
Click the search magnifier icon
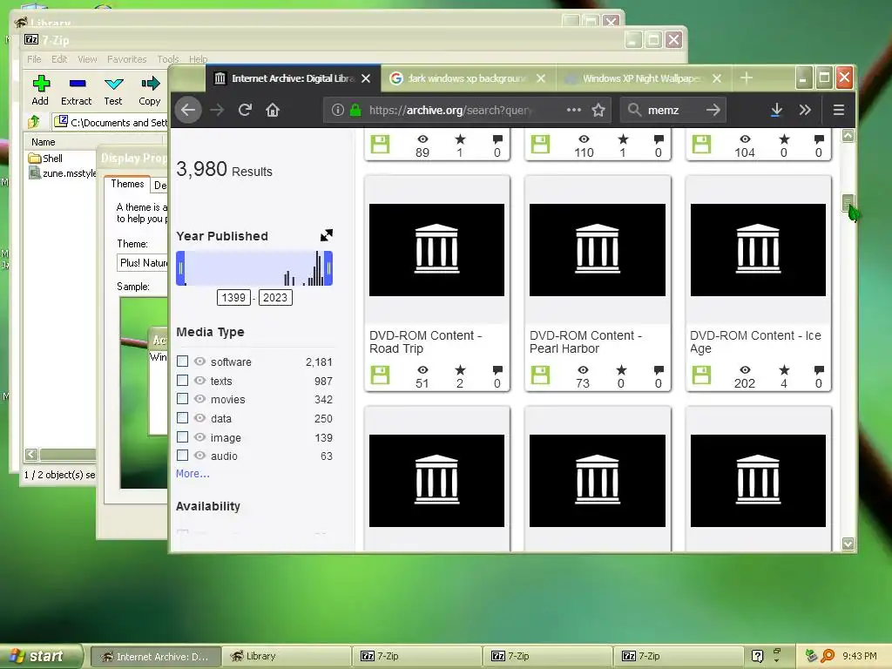[x=634, y=109]
